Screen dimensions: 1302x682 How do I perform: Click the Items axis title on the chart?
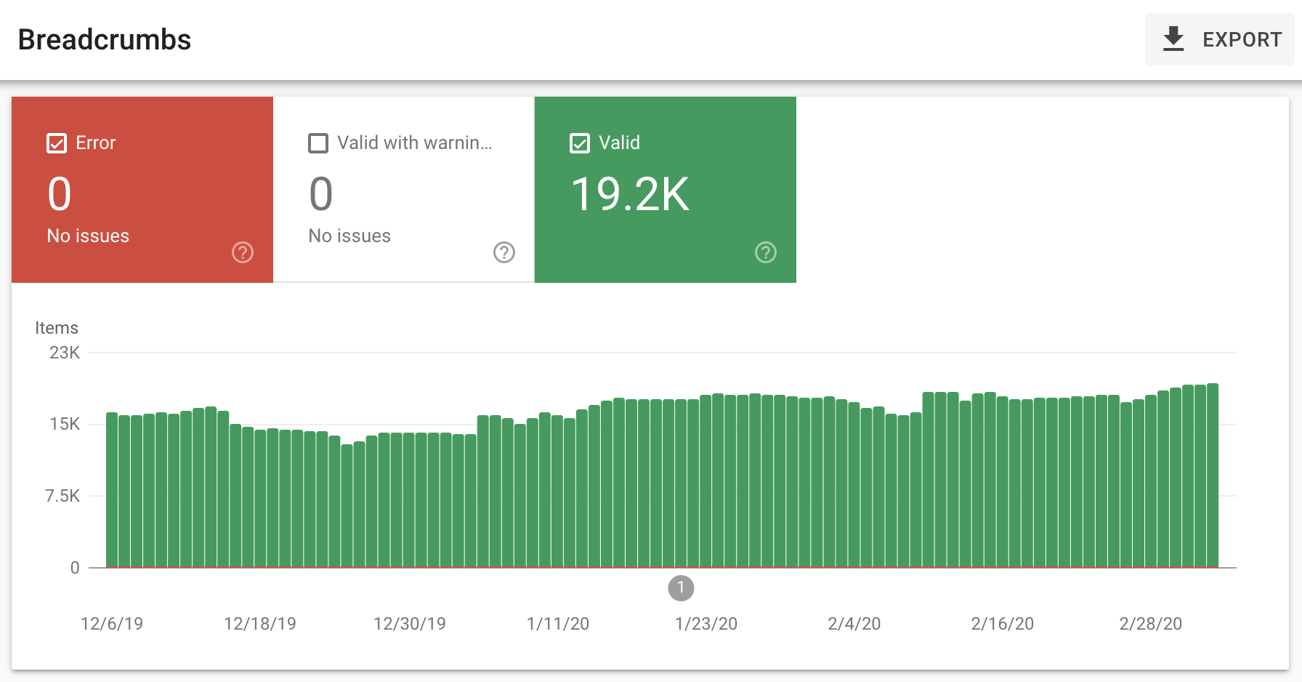57,327
